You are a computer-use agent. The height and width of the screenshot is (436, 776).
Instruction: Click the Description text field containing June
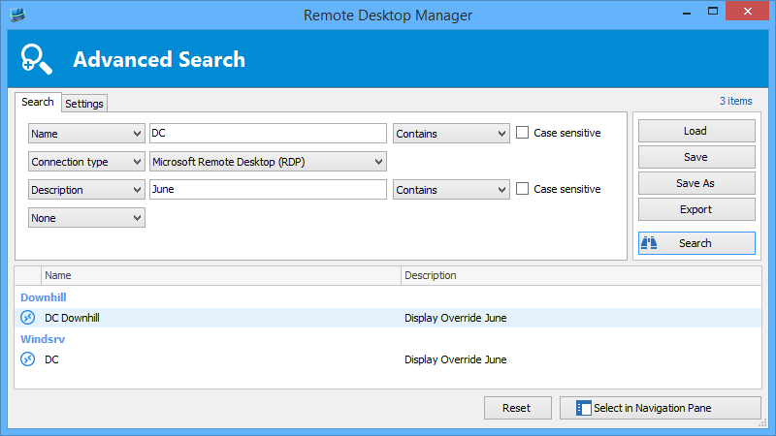point(268,190)
